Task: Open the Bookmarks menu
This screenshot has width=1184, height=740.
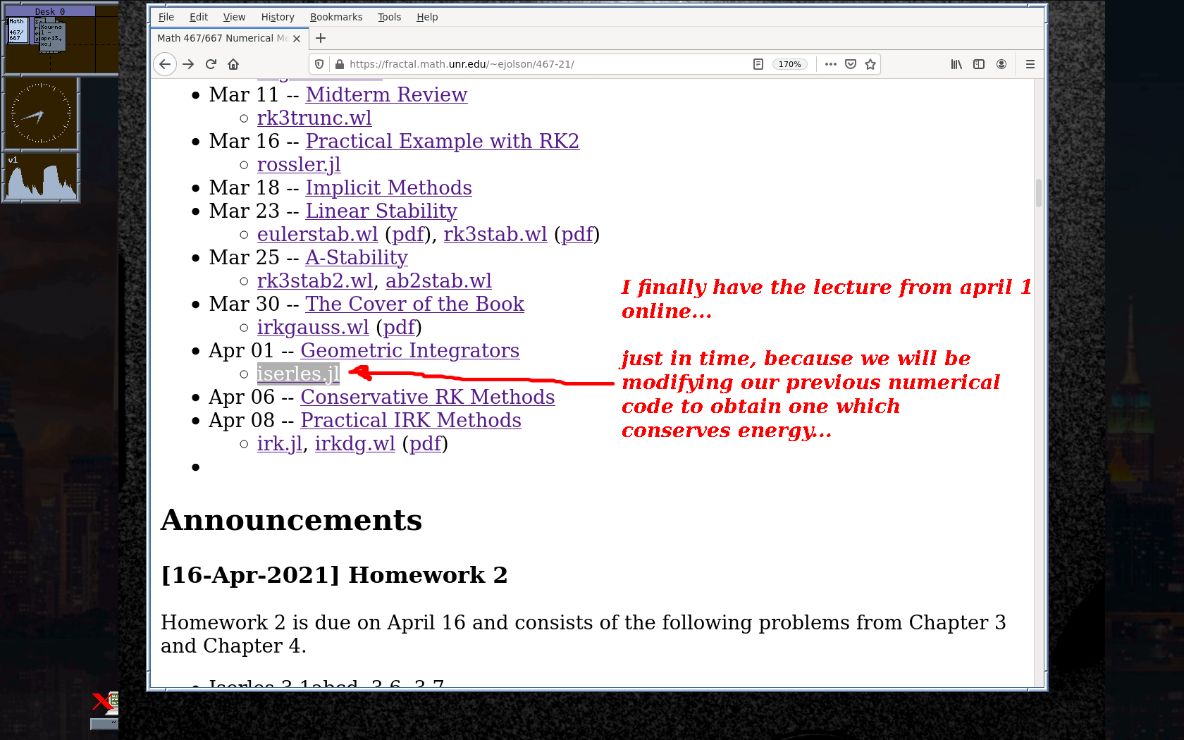Action: (336, 17)
